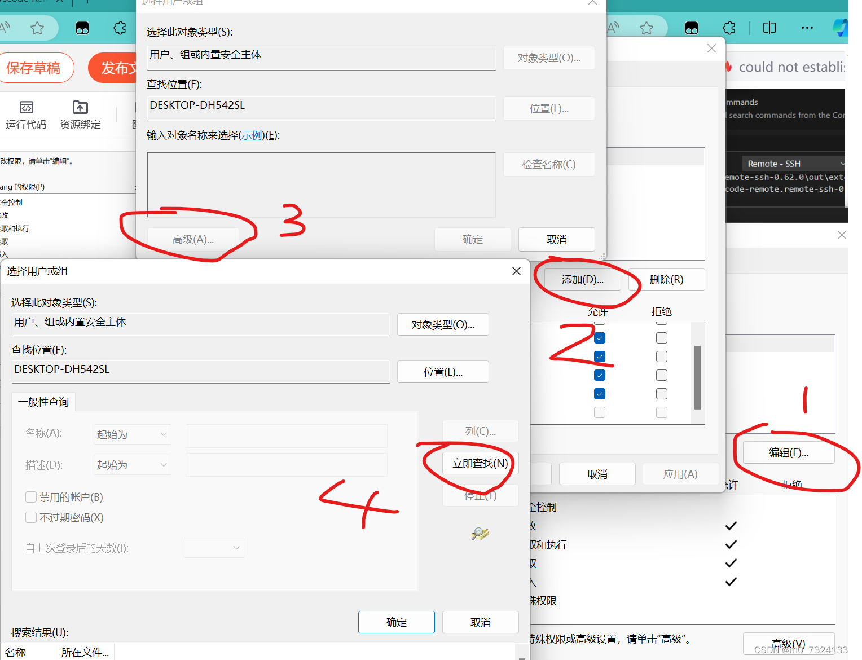The height and width of the screenshot is (660, 862).
Task: Open the 名称(A) 起始为 dropdown
Action: coord(132,434)
